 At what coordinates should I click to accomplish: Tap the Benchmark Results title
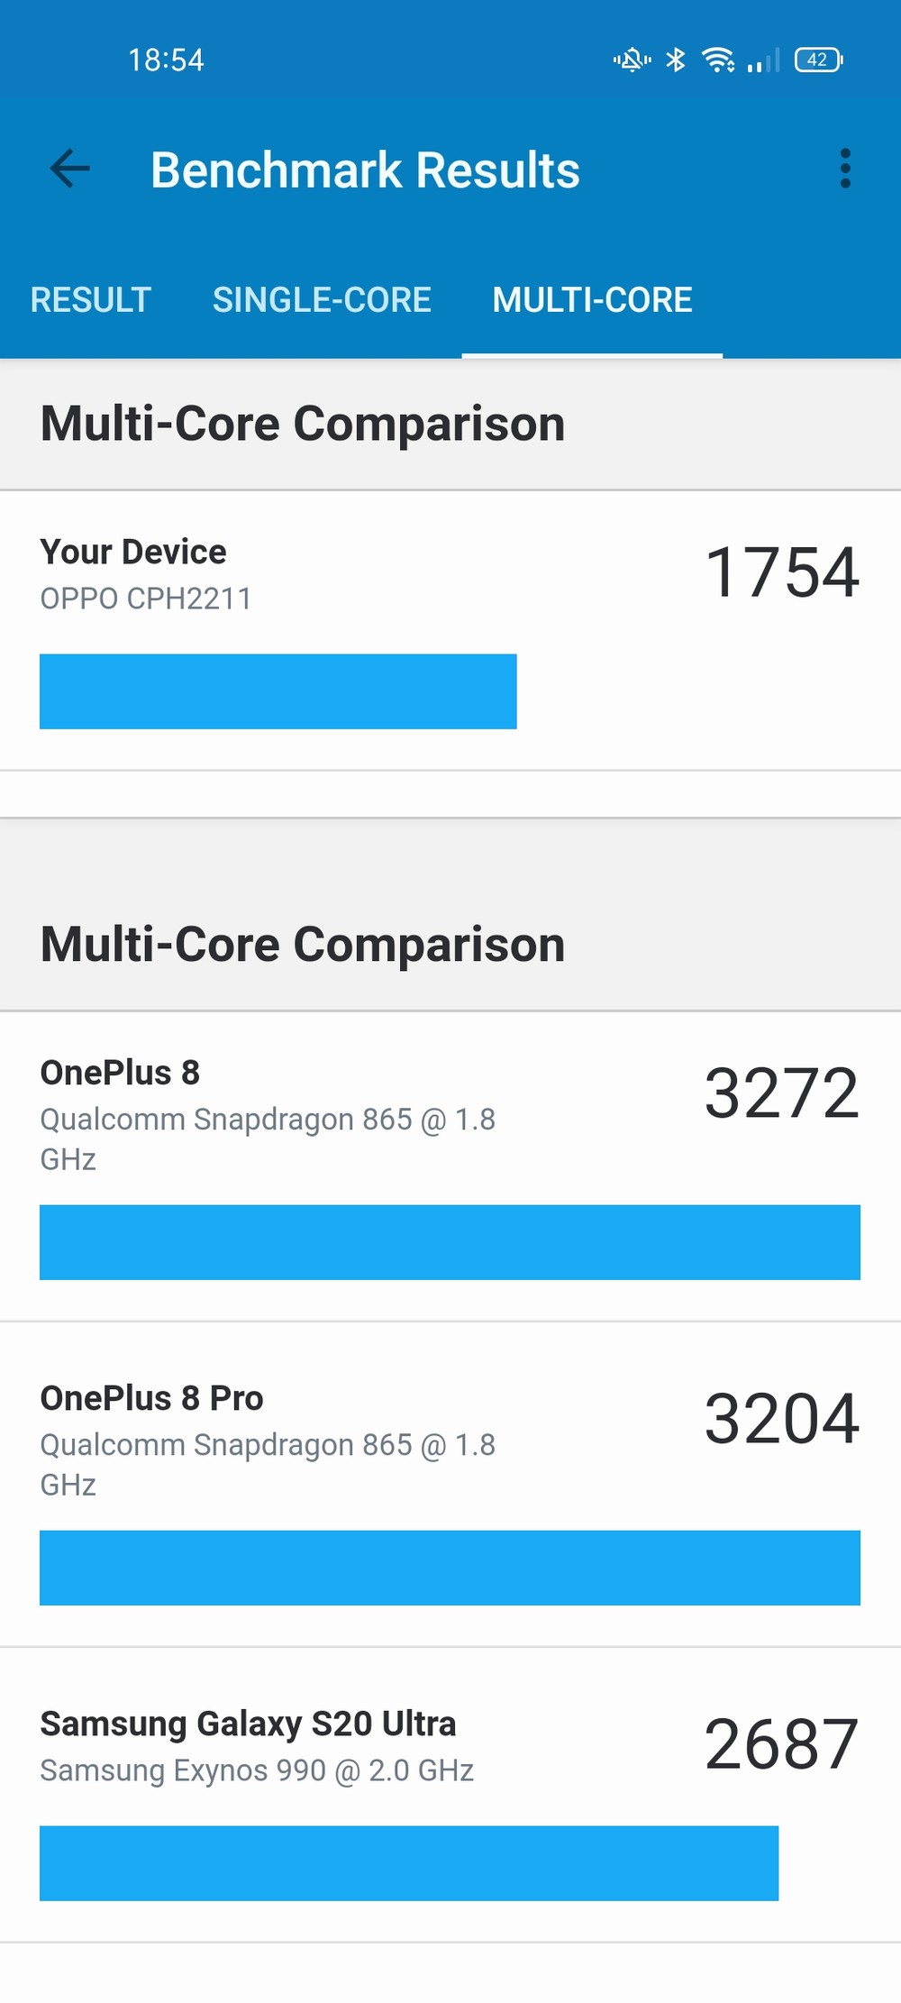(x=365, y=169)
